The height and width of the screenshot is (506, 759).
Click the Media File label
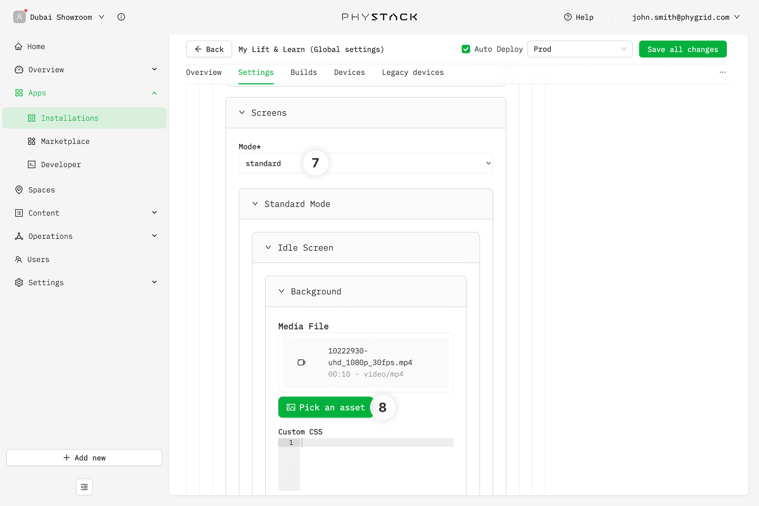tap(304, 326)
